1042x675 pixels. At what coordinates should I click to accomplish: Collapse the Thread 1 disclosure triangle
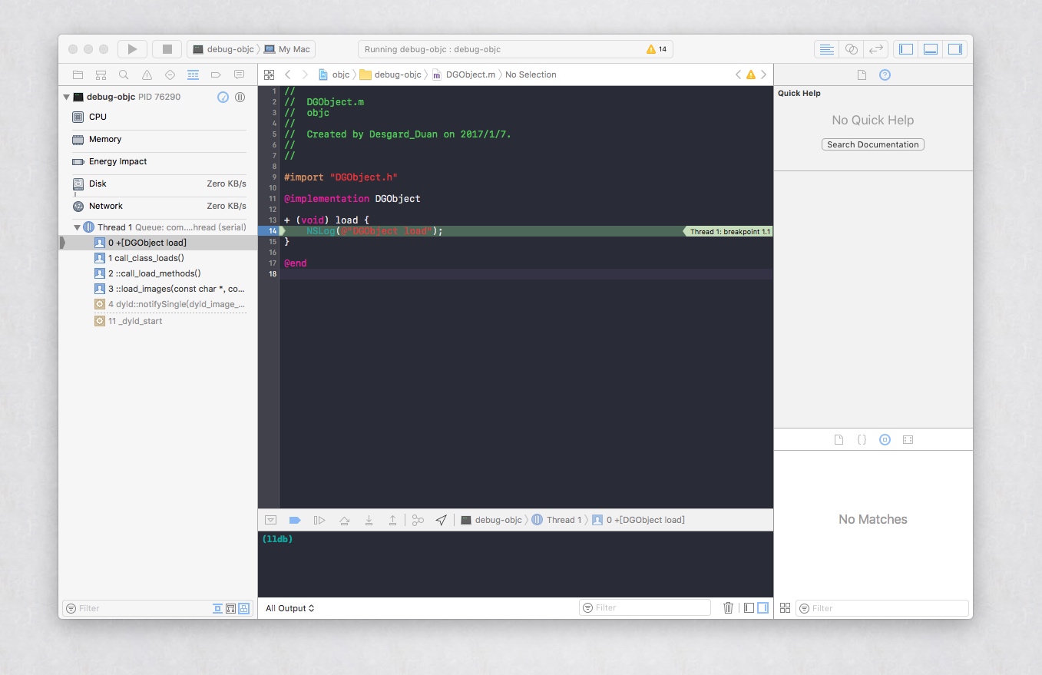[77, 227]
